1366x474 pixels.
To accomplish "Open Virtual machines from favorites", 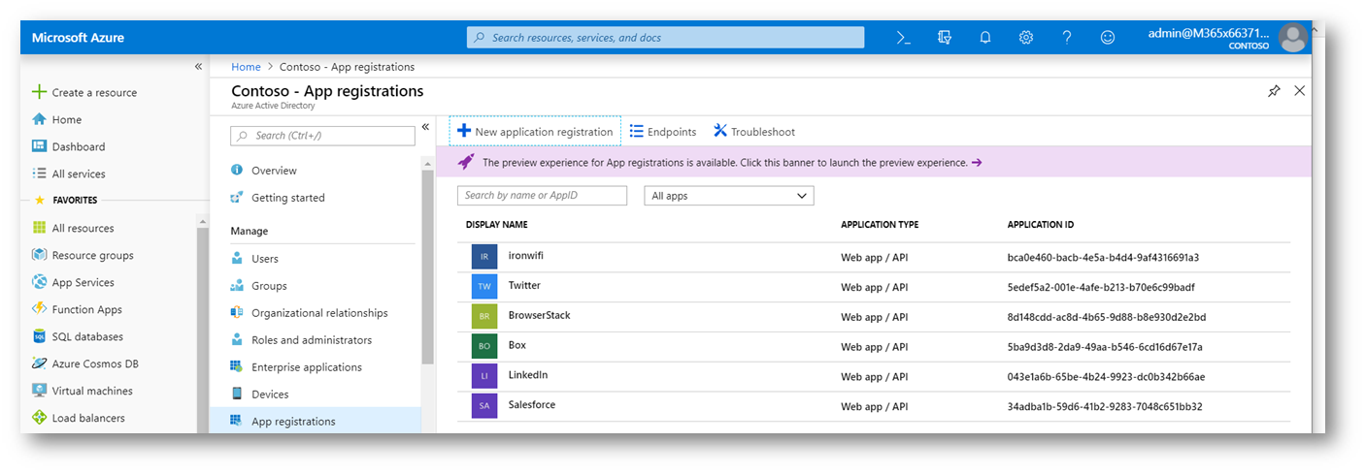I will click(x=92, y=391).
